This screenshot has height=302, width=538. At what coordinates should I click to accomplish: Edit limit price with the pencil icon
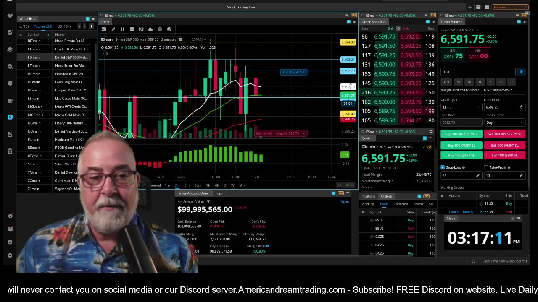pyautogui.click(x=521, y=107)
